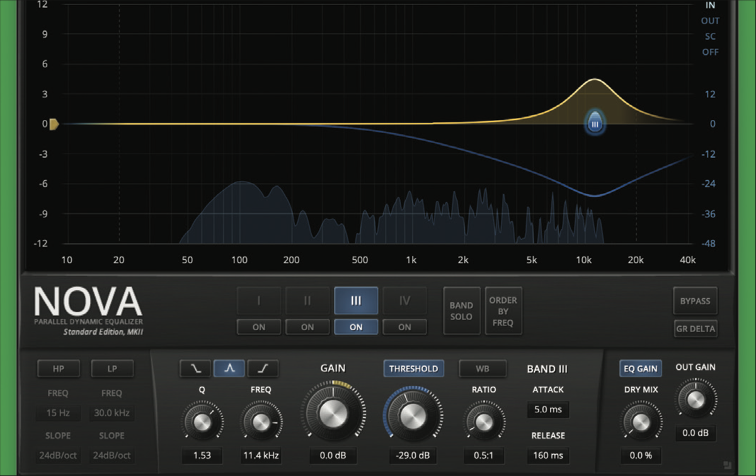Switch the spectrum analyzer to OUT
The image size is (756, 476).
click(x=710, y=20)
